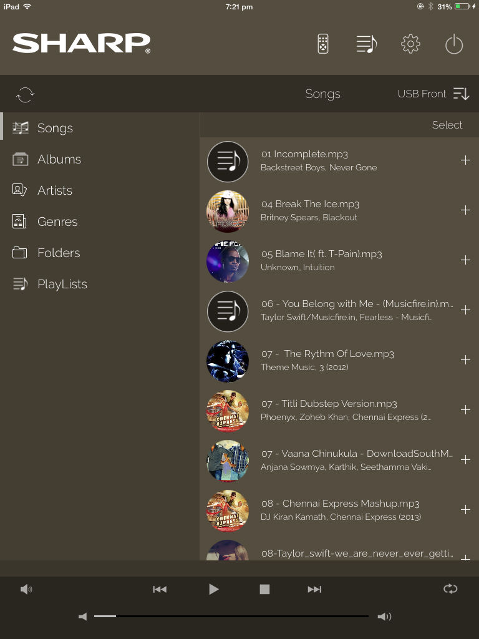Click the subtitle DJ Kiran Kamath, Chennai Express
Viewport: 479px width, 639px height.
point(341,517)
